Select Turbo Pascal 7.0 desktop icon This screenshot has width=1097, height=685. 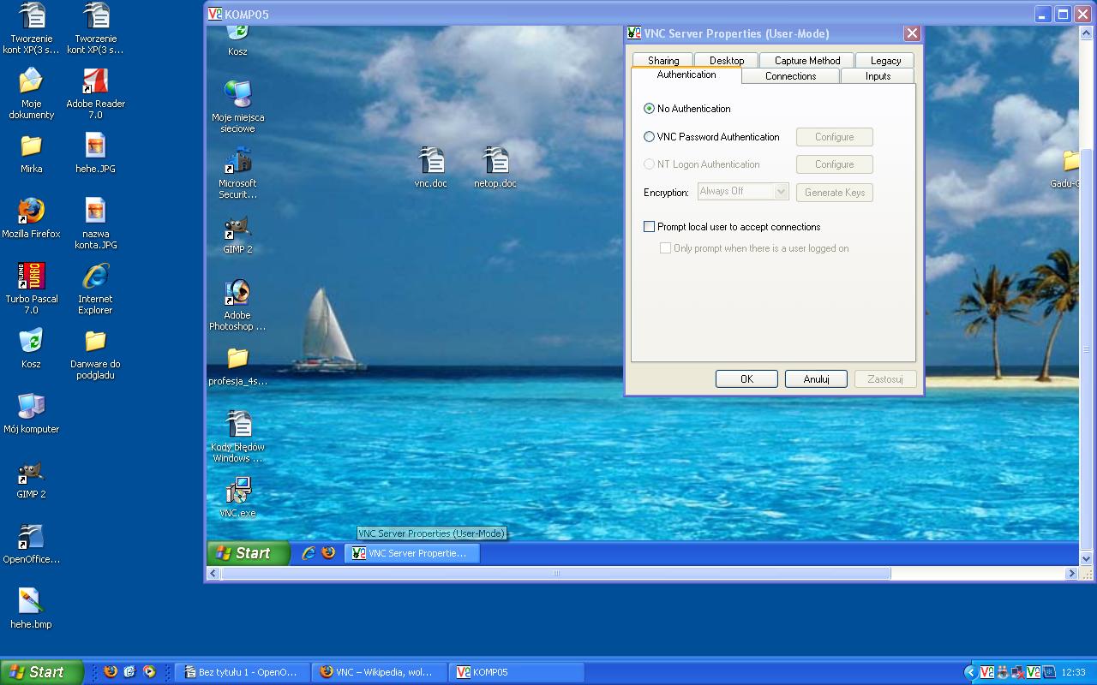pos(31,288)
